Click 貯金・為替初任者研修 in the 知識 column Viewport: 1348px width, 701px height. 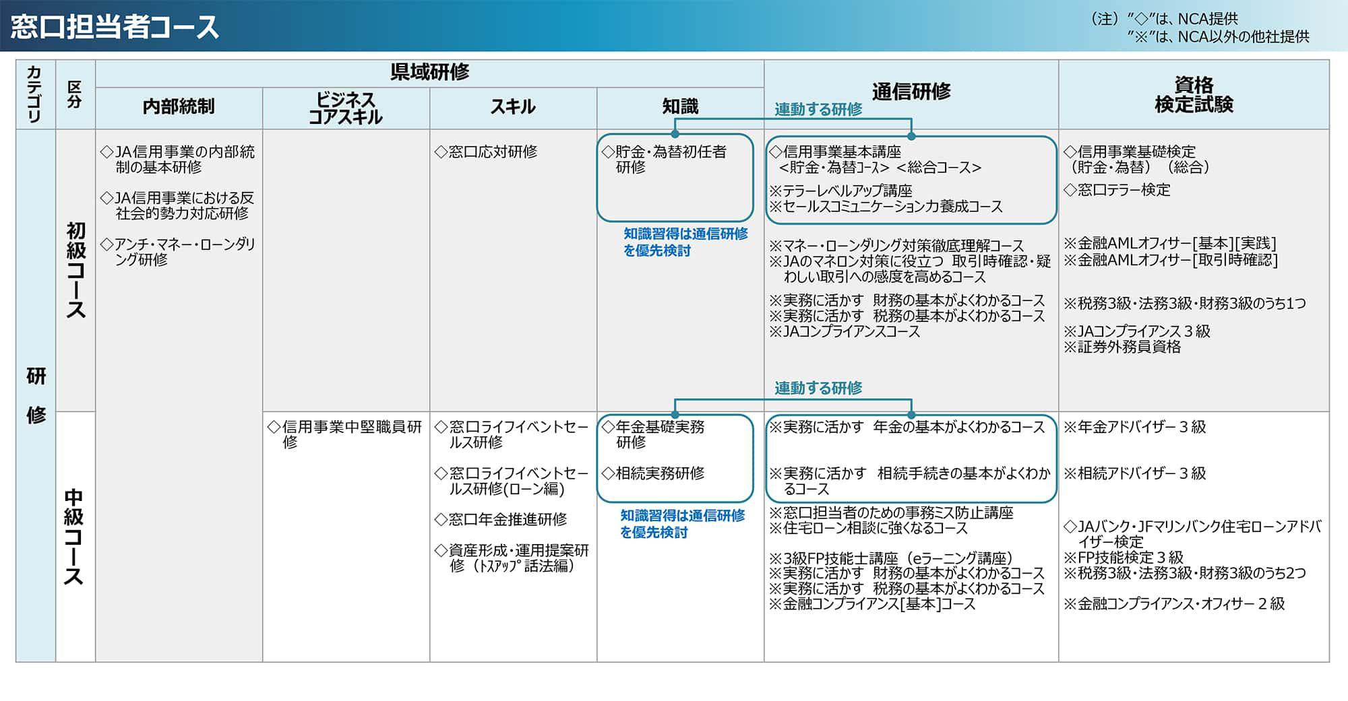coord(664,160)
